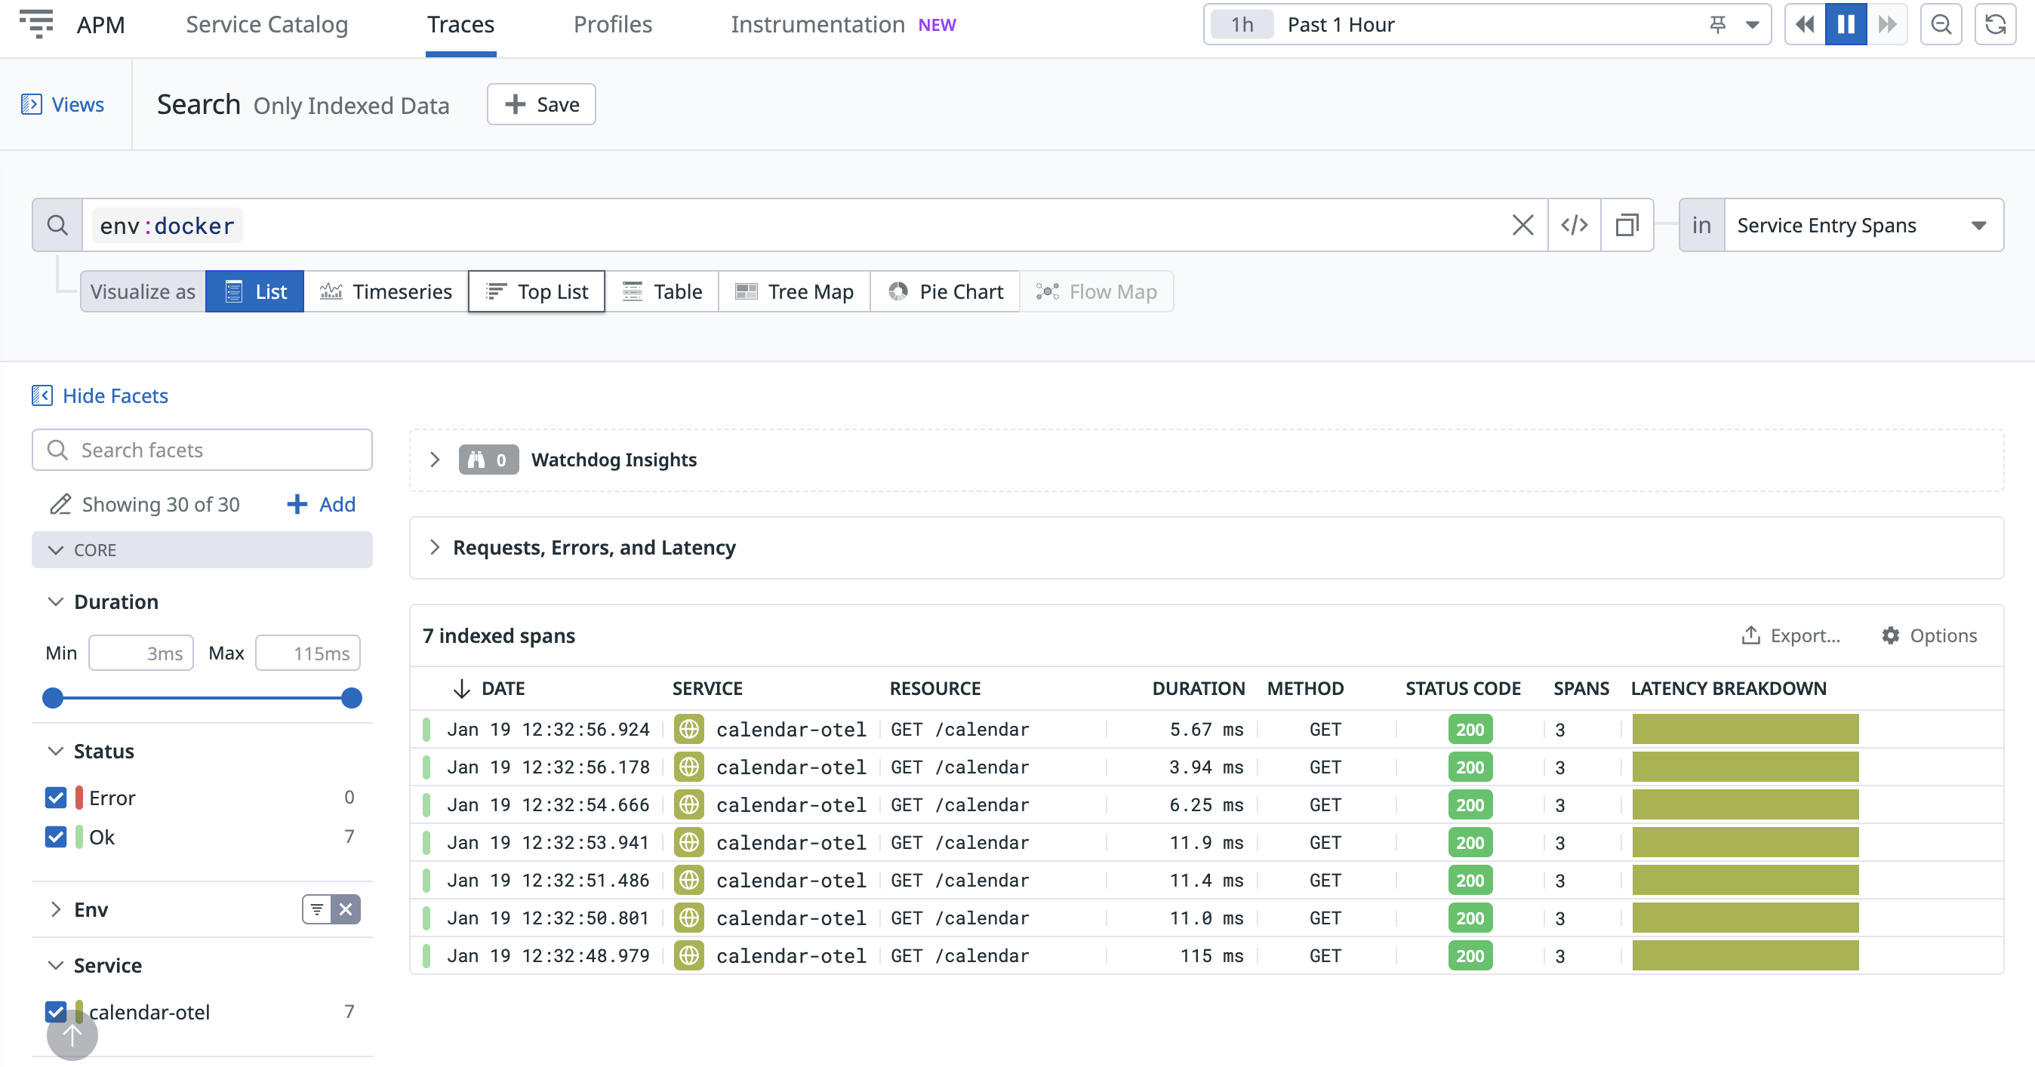Click the pin time range icon
2035x1067 pixels.
1716,24
